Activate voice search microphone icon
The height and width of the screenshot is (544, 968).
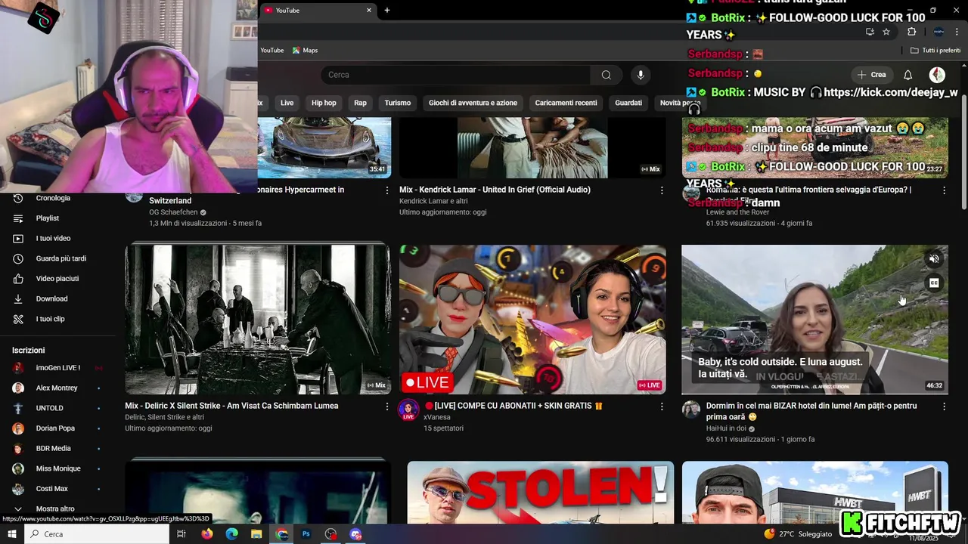coord(641,75)
